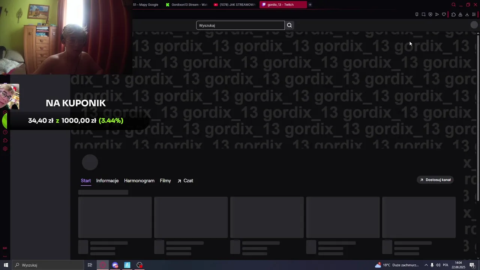Open the easy setup sliders icon
The width and height of the screenshot is (480, 270).
click(x=474, y=15)
